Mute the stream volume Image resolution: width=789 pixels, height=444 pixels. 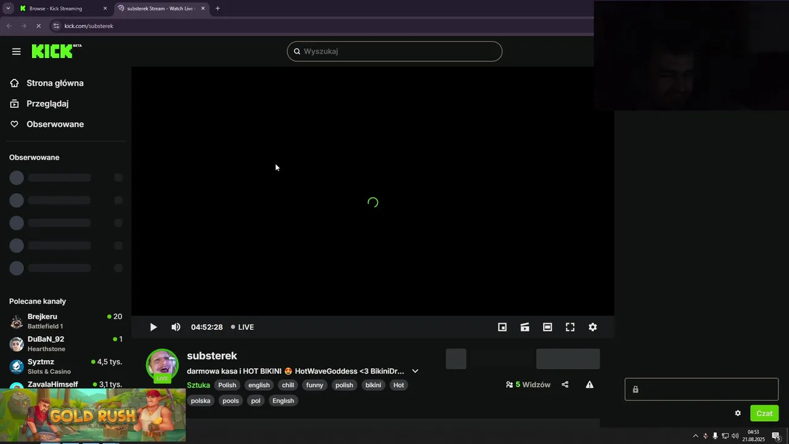(176, 327)
